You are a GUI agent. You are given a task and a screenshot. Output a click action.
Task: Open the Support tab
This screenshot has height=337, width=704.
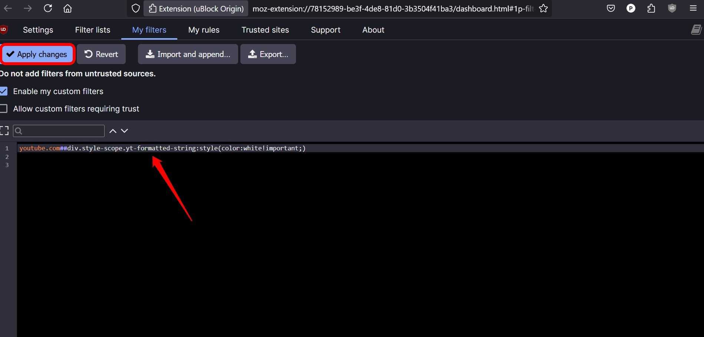pyautogui.click(x=326, y=30)
